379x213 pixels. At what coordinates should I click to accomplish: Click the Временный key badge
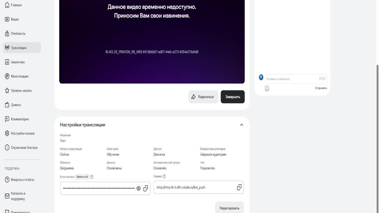82,177
